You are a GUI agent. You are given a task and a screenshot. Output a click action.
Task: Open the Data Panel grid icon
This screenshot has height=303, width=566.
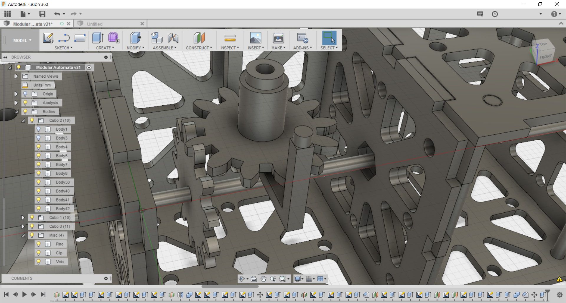pyautogui.click(x=8, y=14)
